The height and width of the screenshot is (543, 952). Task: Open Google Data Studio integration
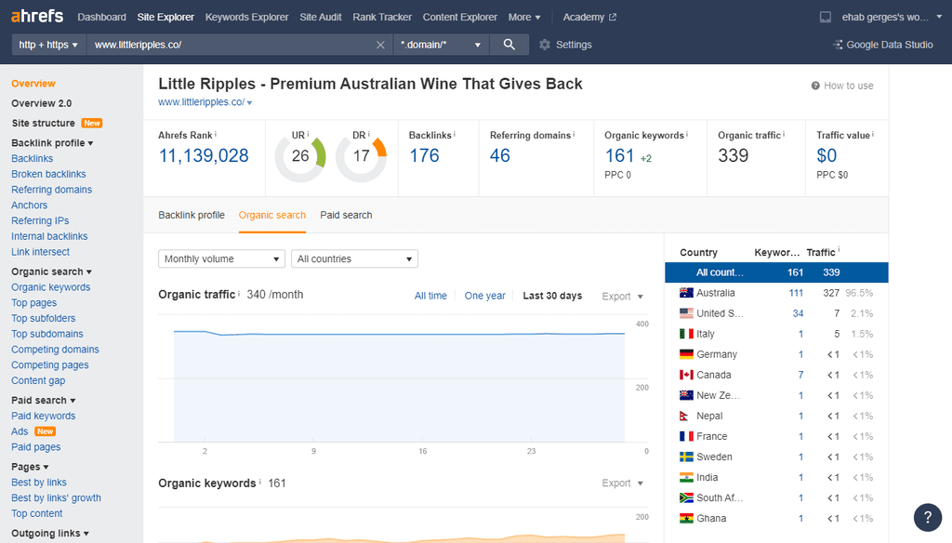click(x=883, y=45)
